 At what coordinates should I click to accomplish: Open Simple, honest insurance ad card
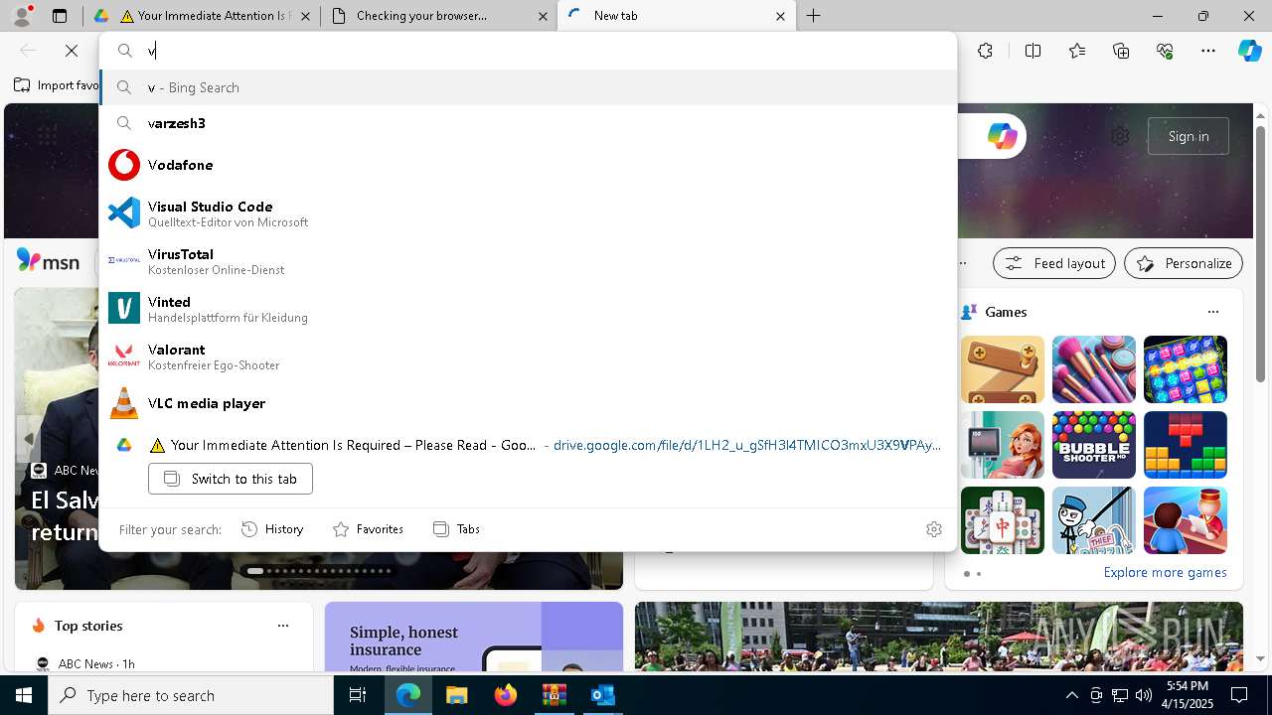[474, 638]
